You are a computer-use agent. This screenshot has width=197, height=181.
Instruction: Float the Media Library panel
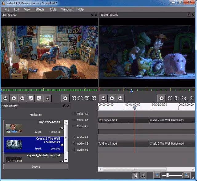point(64,106)
